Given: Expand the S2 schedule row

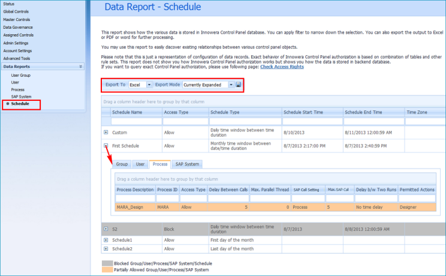Looking at the screenshot, I should pos(106,229).
